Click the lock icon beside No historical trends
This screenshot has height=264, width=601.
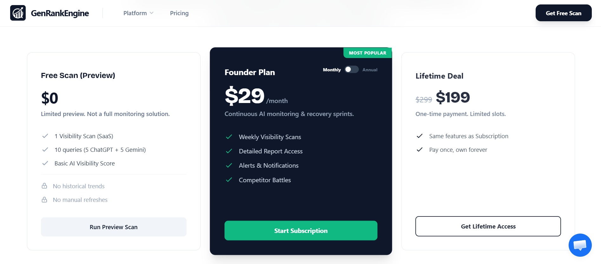44,186
